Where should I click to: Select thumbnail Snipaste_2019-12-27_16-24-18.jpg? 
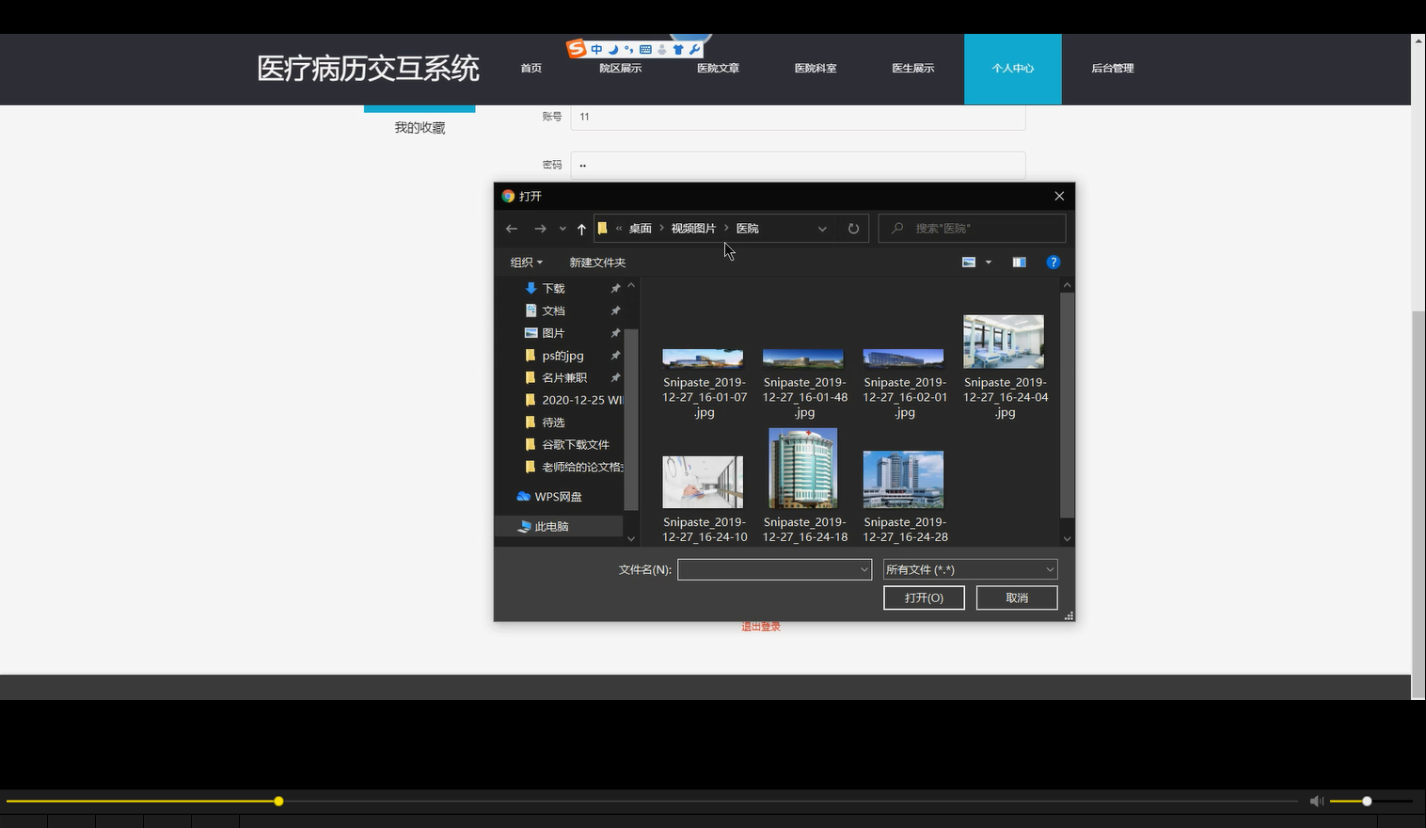click(x=802, y=468)
